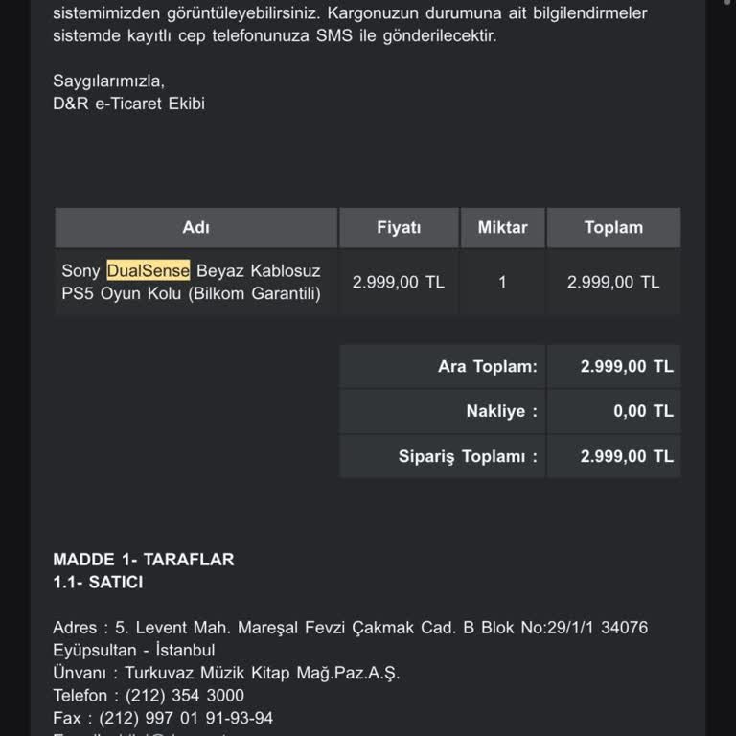
Task: Click the Ara Toplam label
Action: 488,367
